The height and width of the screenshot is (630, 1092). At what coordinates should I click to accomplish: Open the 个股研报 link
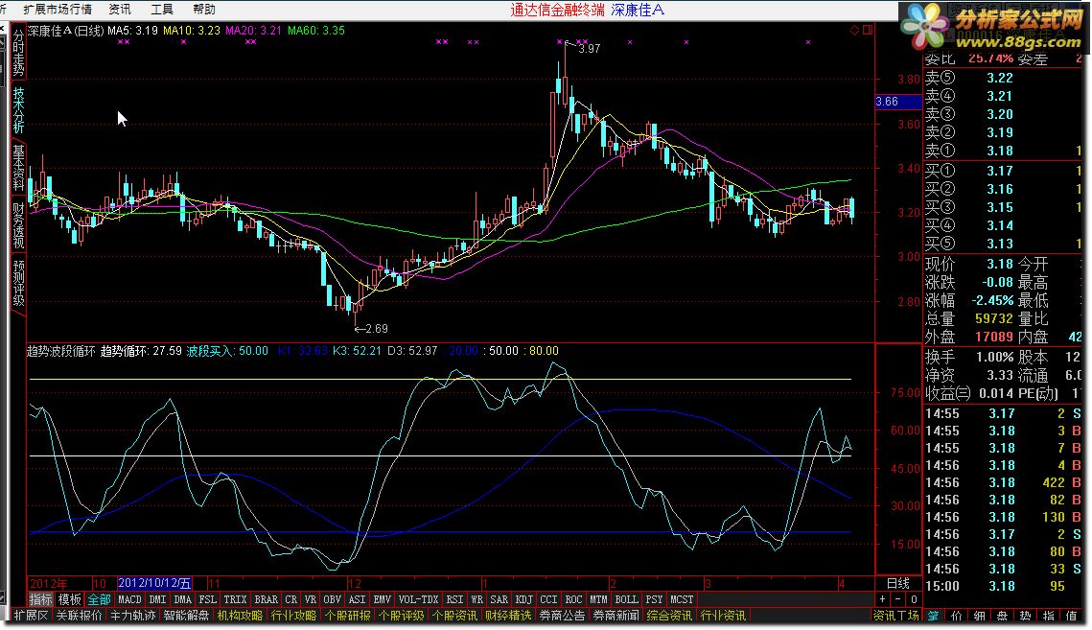click(x=347, y=616)
